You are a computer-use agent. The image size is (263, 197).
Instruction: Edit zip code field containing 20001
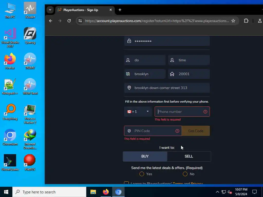tap(189, 74)
